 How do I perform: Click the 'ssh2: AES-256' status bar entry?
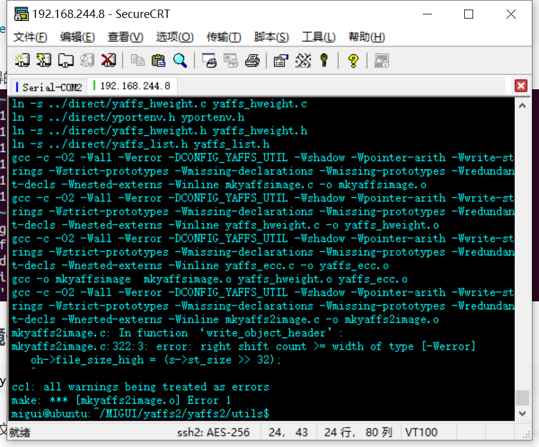(213, 432)
